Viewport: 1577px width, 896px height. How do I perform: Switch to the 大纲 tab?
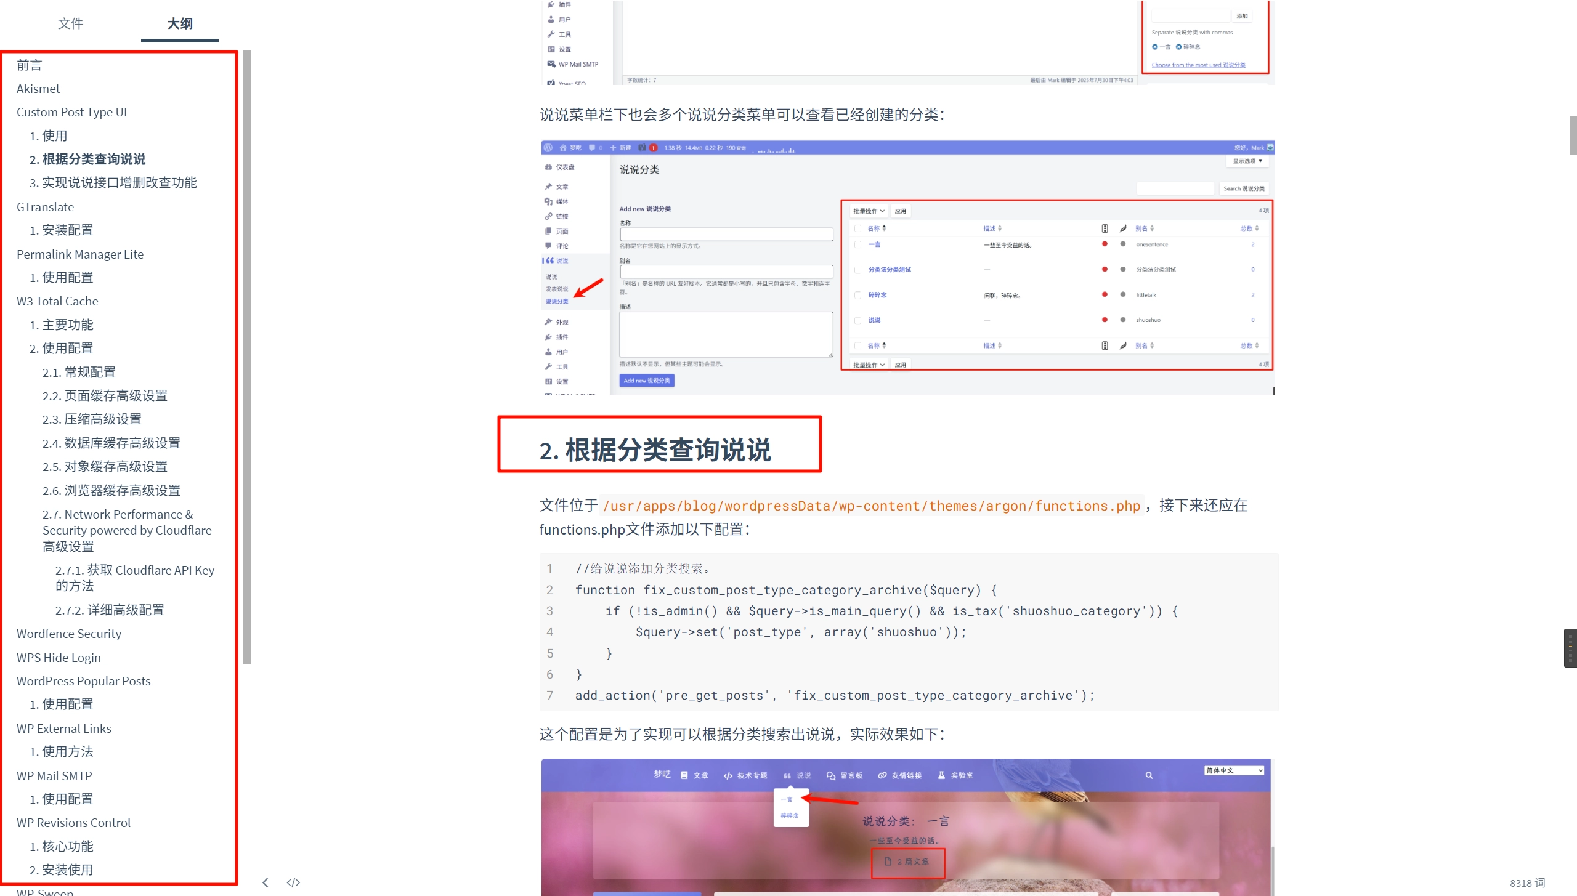click(x=180, y=23)
